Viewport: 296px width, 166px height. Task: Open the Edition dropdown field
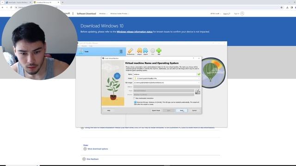(x=166, y=87)
